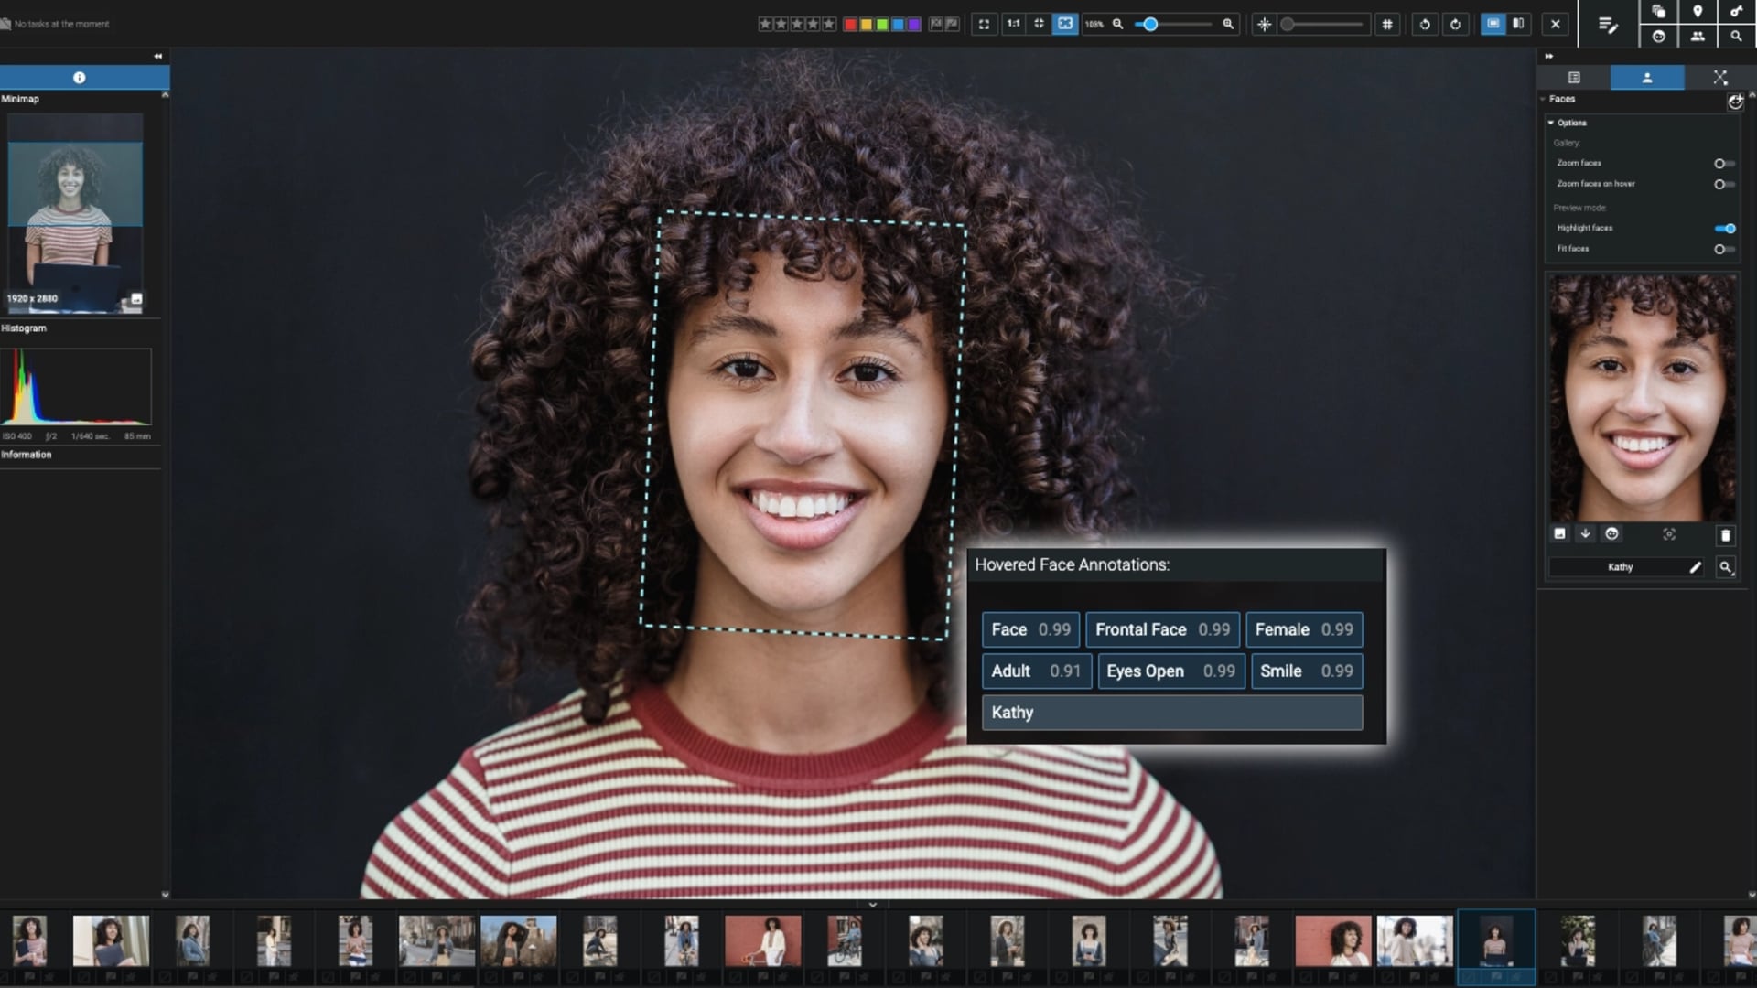Click the add face icon in Faces header
This screenshot has height=988, width=1757.
point(1735,102)
